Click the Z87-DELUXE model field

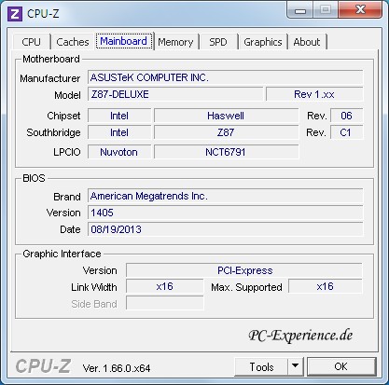point(175,94)
